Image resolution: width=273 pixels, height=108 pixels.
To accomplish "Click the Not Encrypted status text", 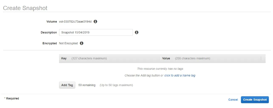I will tap(69, 43).
